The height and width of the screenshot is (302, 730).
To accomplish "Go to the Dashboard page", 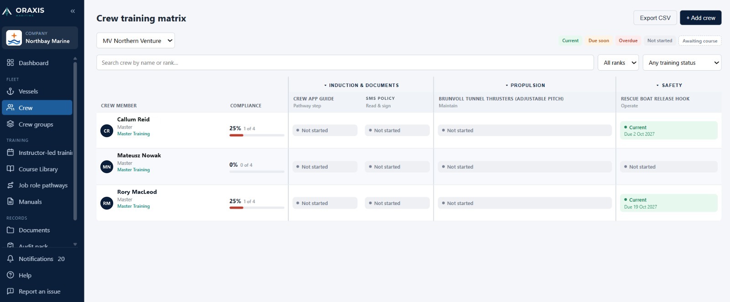I will click(37, 63).
